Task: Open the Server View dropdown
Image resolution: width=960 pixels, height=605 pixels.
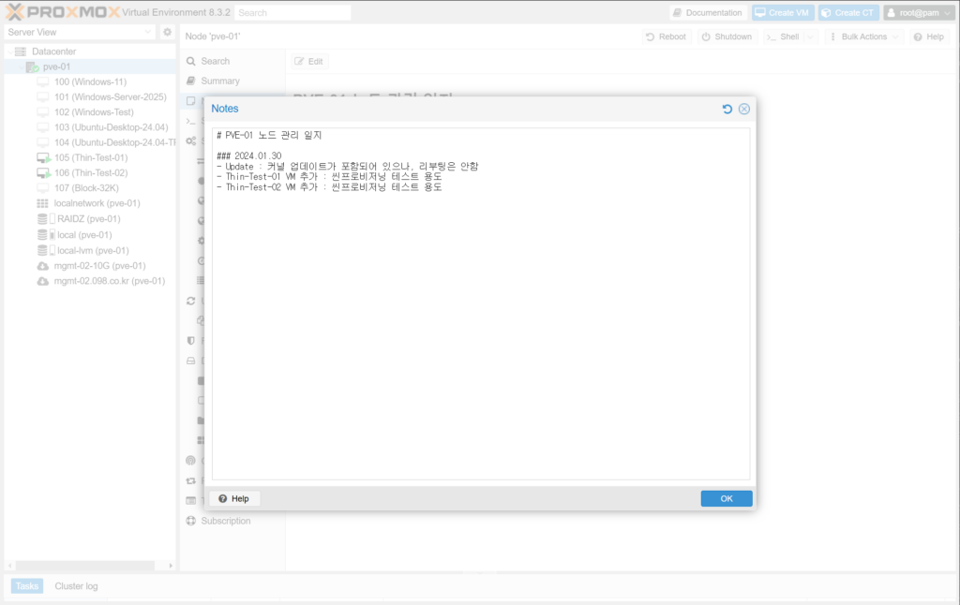Action: (x=79, y=32)
